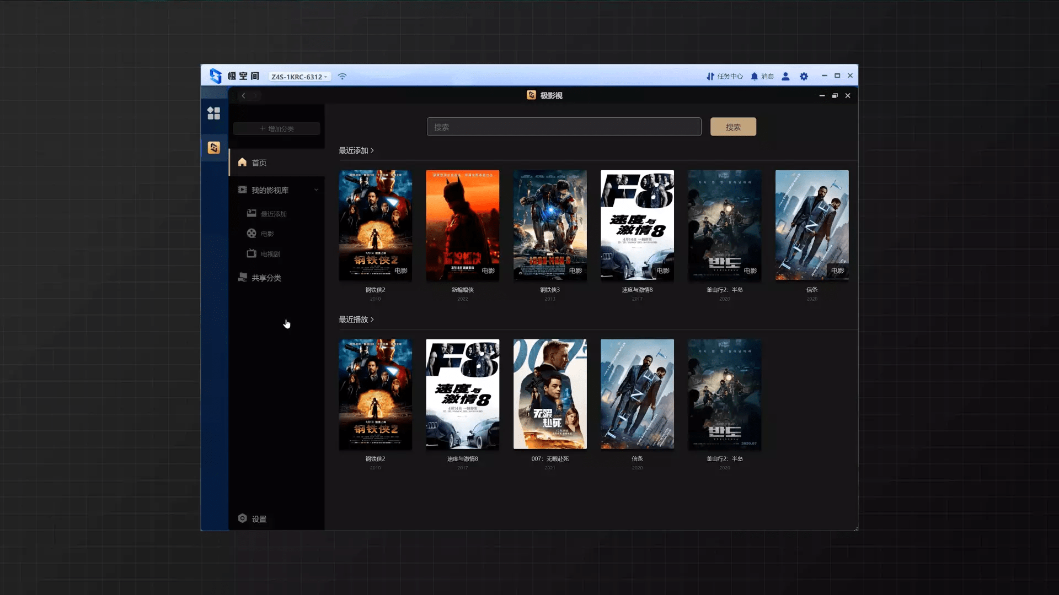Go back with the left arrow
Viewport: 1059px width, 595px height.
coord(243,96)
